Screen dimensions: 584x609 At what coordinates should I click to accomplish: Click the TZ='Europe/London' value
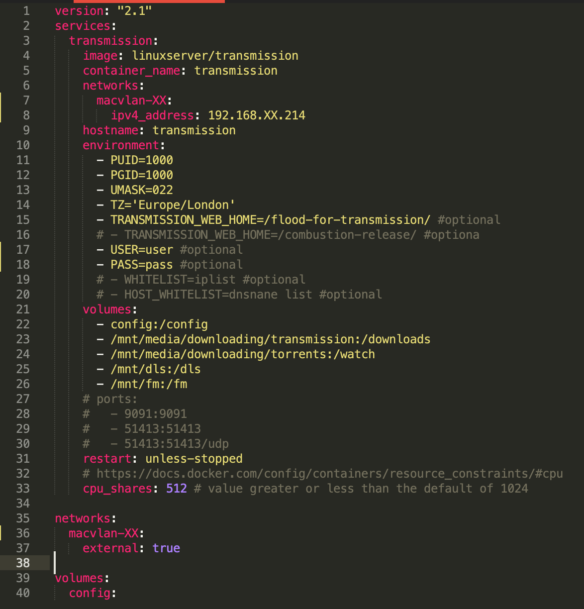172,204
